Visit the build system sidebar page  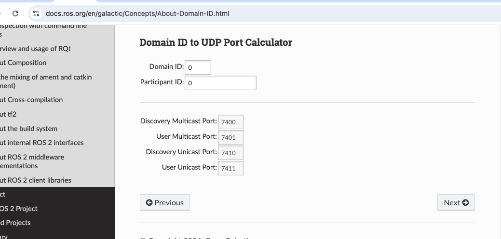(x=29, y=129)
